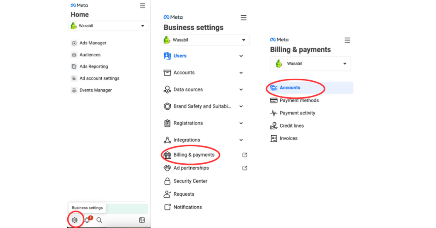Click the search magnifier icon
Image resolution: width=436 pixels, height=228 pixels.
click(x=99, y=220)
